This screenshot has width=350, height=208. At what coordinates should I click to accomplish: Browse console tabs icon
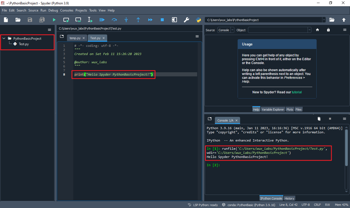pyautogui.click(x=210, y=119)
